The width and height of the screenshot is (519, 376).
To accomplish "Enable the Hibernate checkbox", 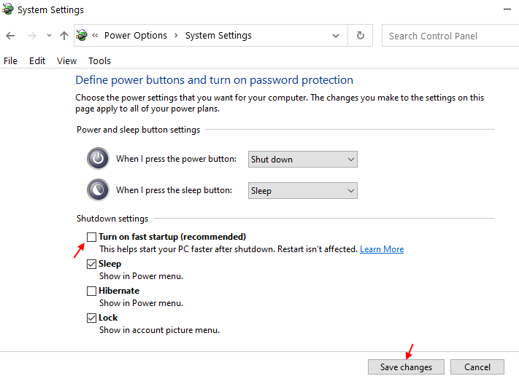I will (x=91, y=291).
